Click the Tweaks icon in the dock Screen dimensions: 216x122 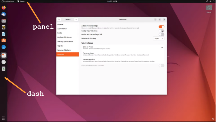[4, 55]
